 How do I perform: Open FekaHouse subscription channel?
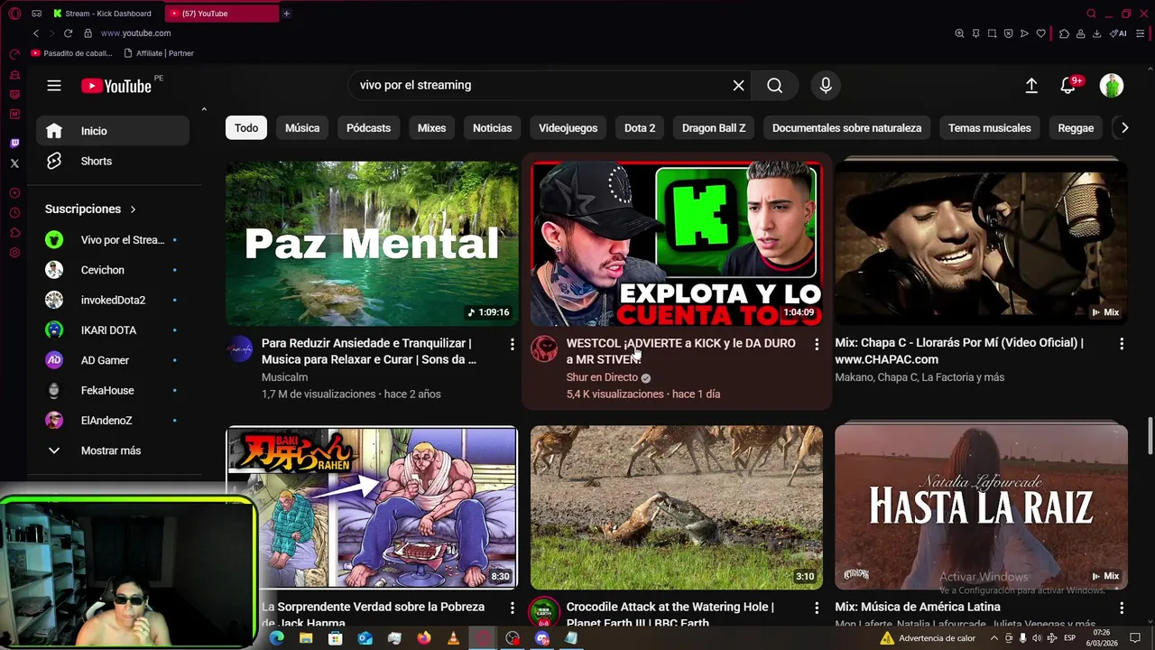(113, 390)
